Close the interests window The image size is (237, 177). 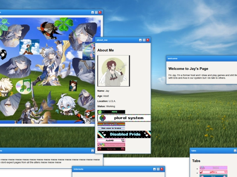(x=162, y=169)
